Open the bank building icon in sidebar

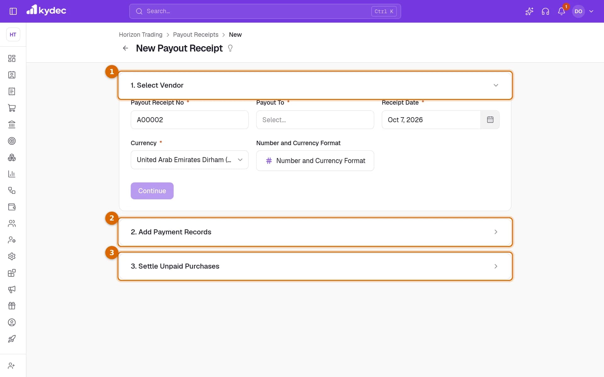tap(12, 124)
